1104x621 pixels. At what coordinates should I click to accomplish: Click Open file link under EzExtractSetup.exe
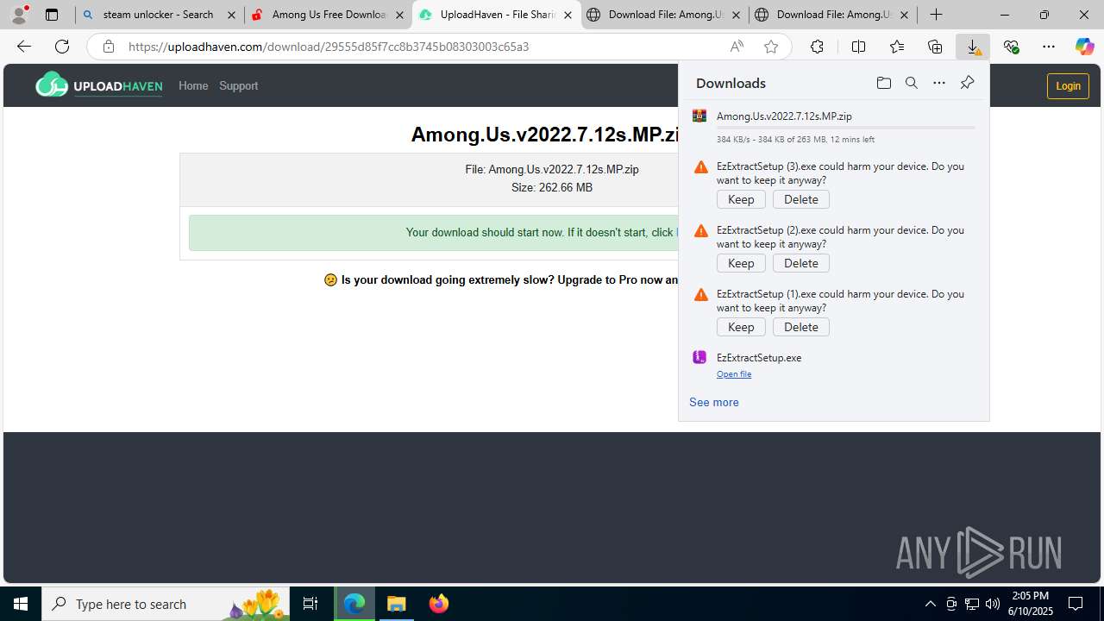pos(734,374)
